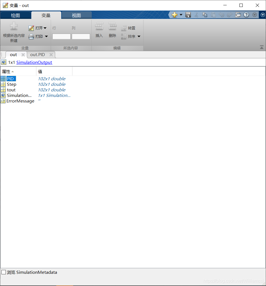Image resolution: width=266 pixels, height=286 pixels.
Task: Click the Save icon in the quick access toolbar
Action: tap(188, 15)
